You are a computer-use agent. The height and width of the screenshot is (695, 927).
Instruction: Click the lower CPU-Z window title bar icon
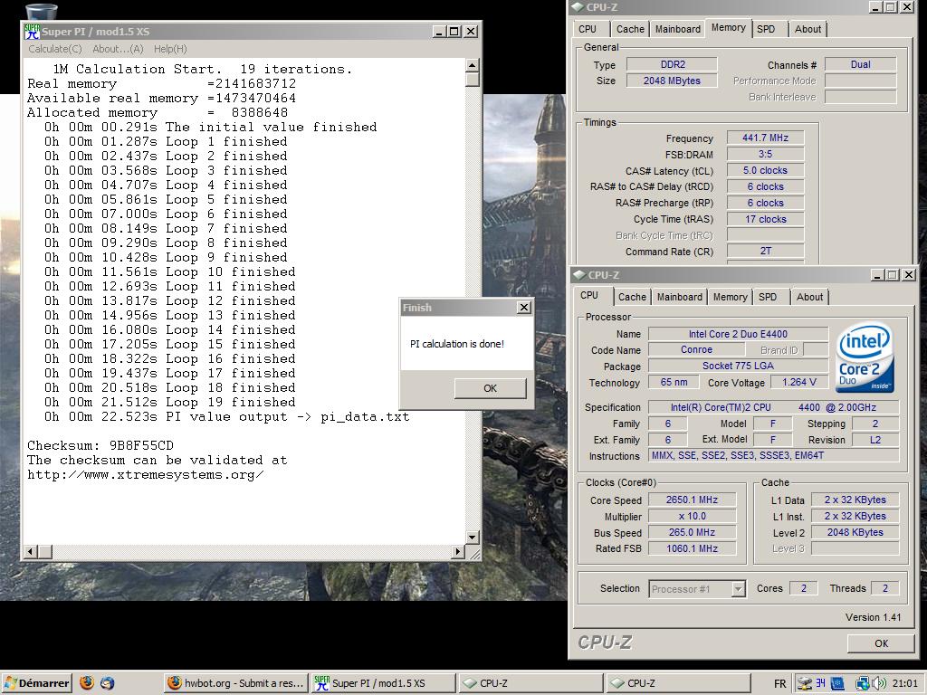[x=578, y=275]
